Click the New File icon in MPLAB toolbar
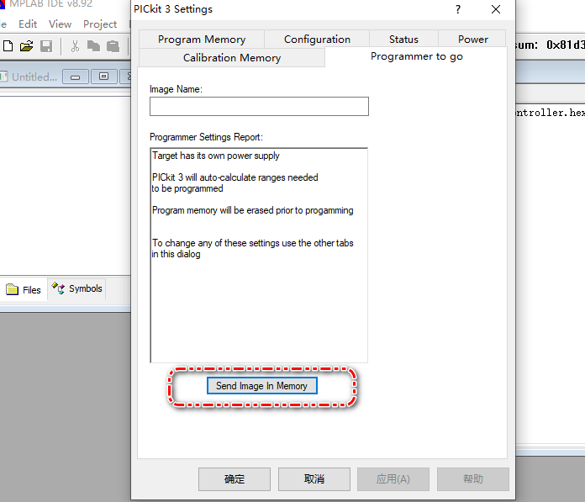This screenshot has height=502, width=585. [8, 46]
